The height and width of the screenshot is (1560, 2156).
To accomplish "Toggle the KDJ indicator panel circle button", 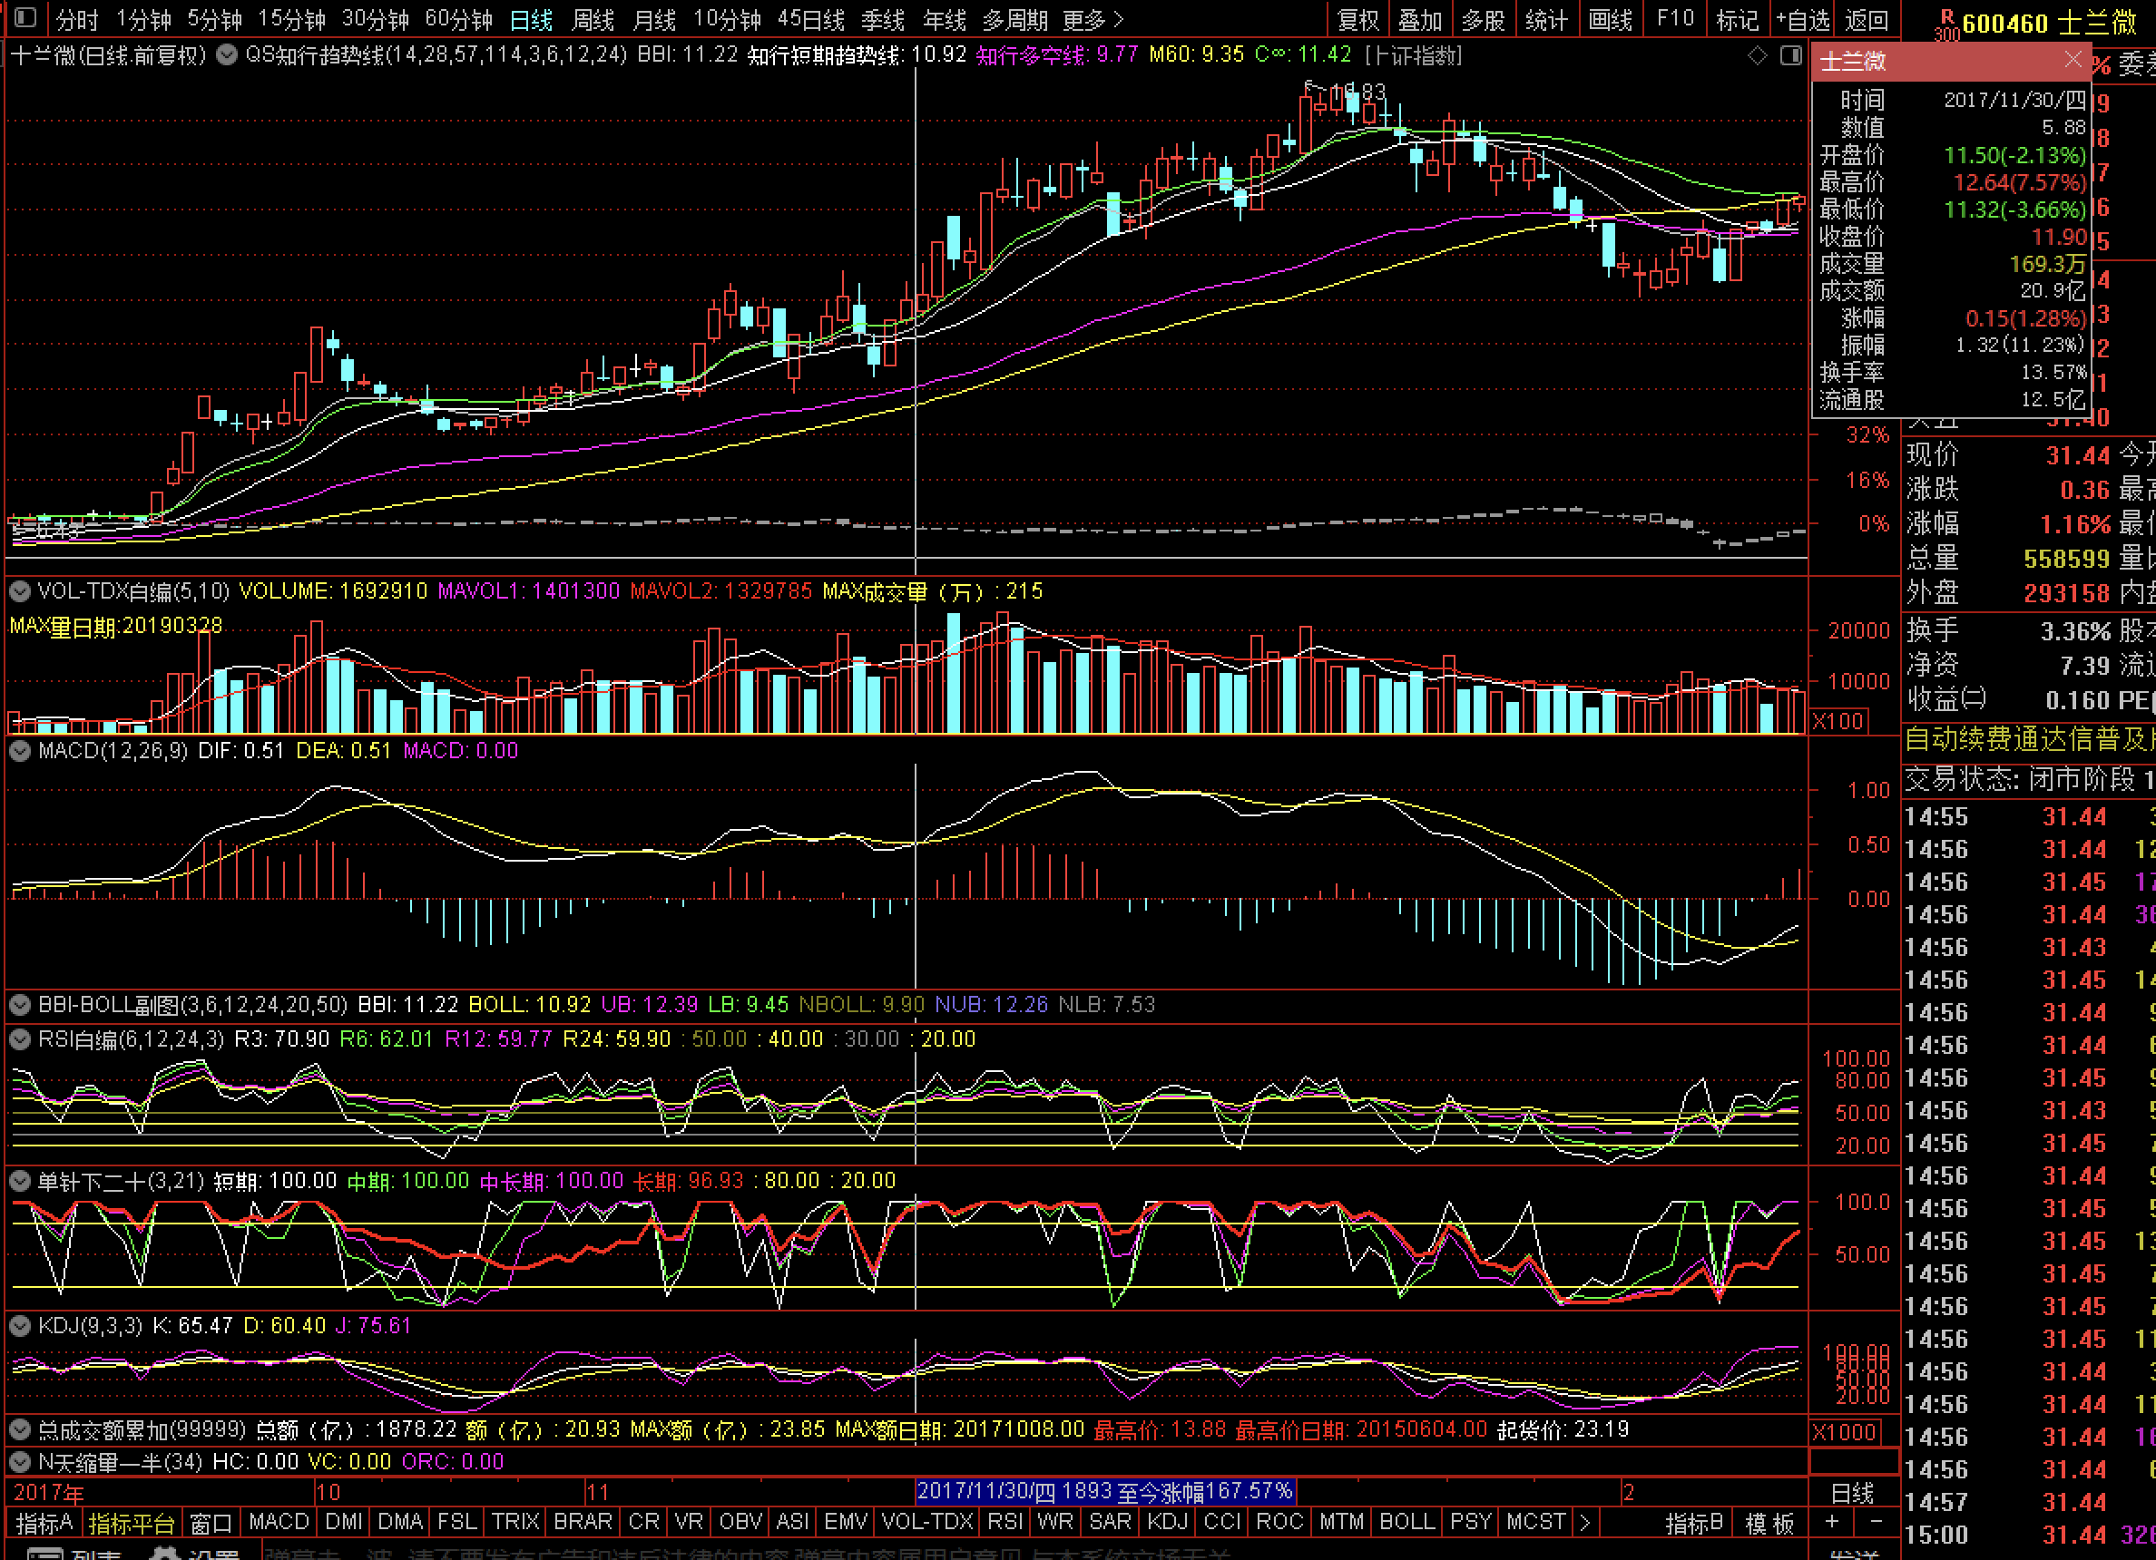I will 20,1325.
